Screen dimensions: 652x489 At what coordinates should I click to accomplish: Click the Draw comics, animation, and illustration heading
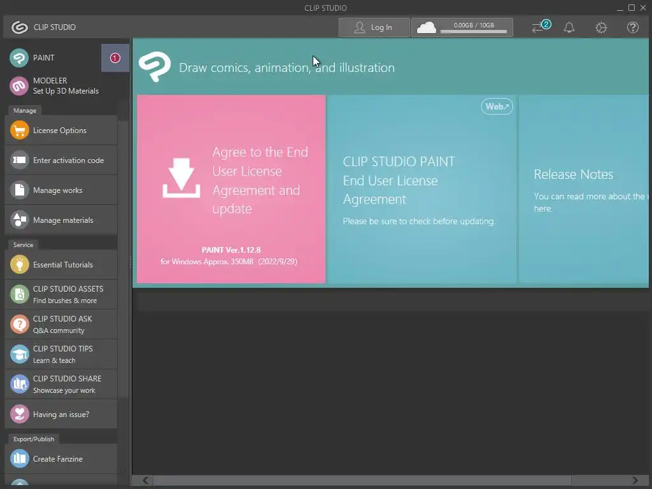click(x=287, y=67)
